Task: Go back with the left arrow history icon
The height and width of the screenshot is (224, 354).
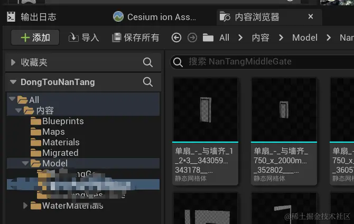Action: pyautogui.click(x=176, y=38)
